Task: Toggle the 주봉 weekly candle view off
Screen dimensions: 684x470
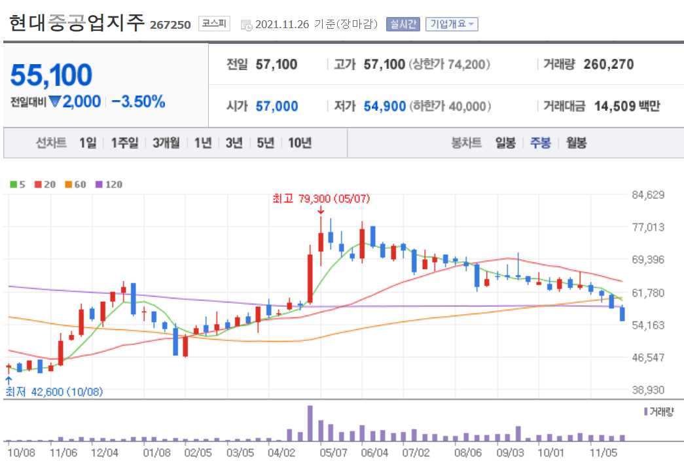Action: pos(541,142)
